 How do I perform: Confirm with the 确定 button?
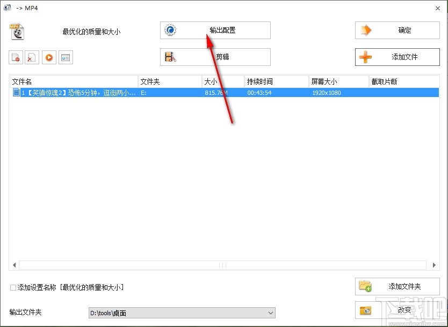(x=397, y=30)
